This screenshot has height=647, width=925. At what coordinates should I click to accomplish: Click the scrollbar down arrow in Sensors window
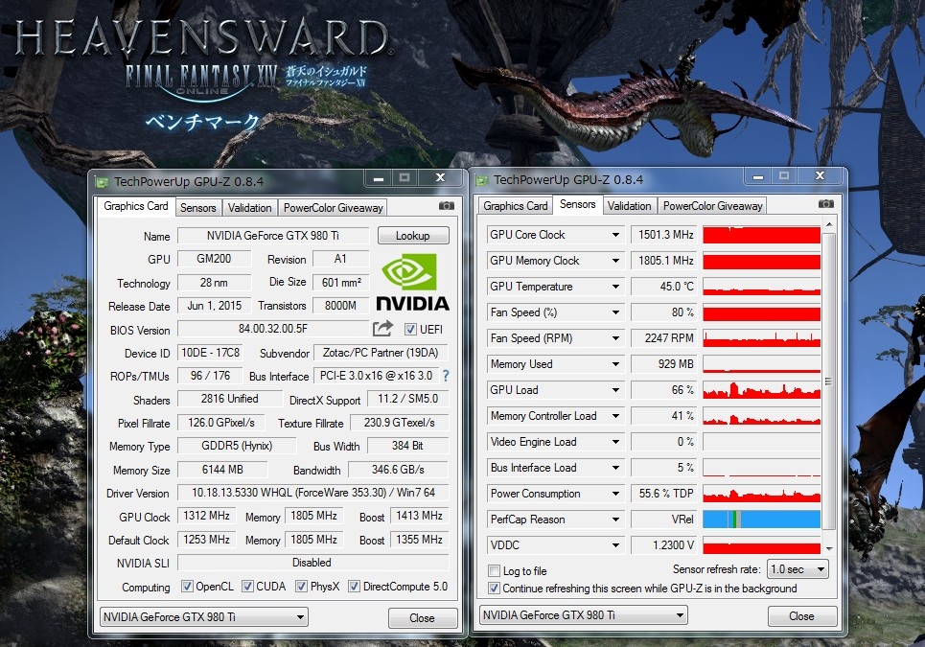pos(829,548)
